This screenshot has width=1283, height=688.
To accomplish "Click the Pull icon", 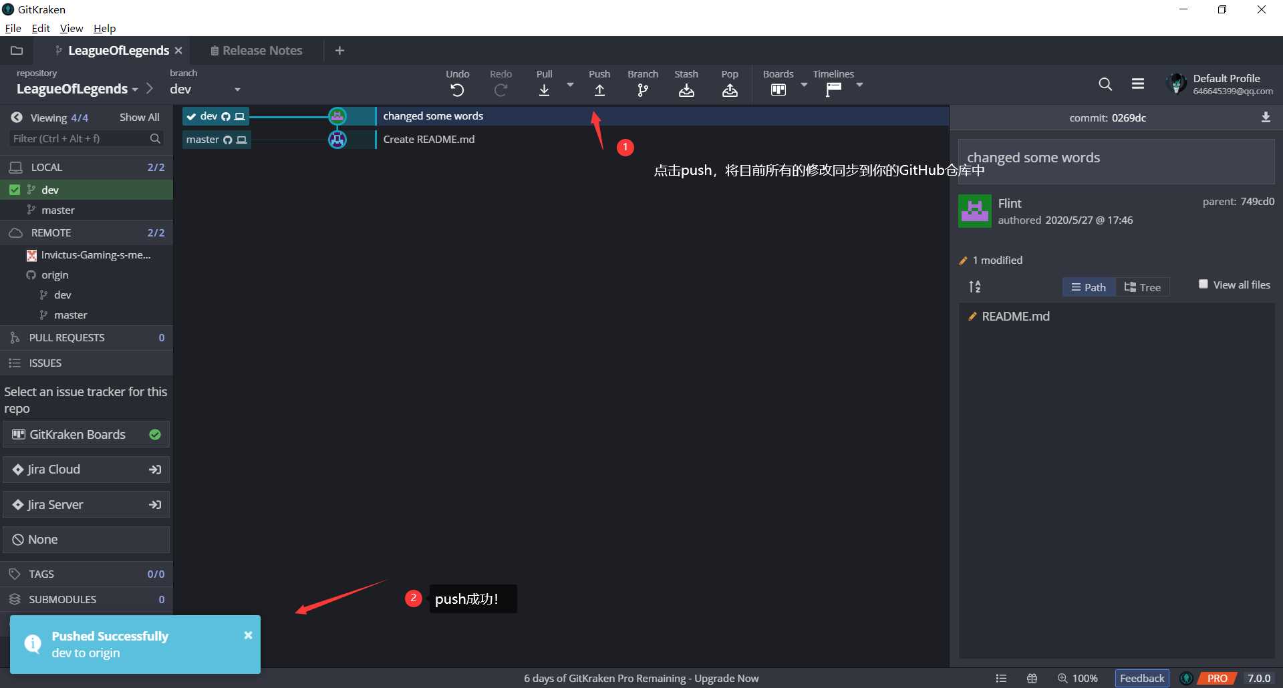I will tap(545, 90).
